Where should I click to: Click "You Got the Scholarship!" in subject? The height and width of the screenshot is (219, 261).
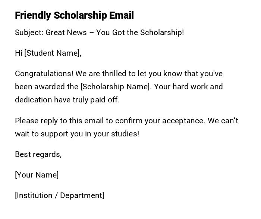tap(140, 33)
